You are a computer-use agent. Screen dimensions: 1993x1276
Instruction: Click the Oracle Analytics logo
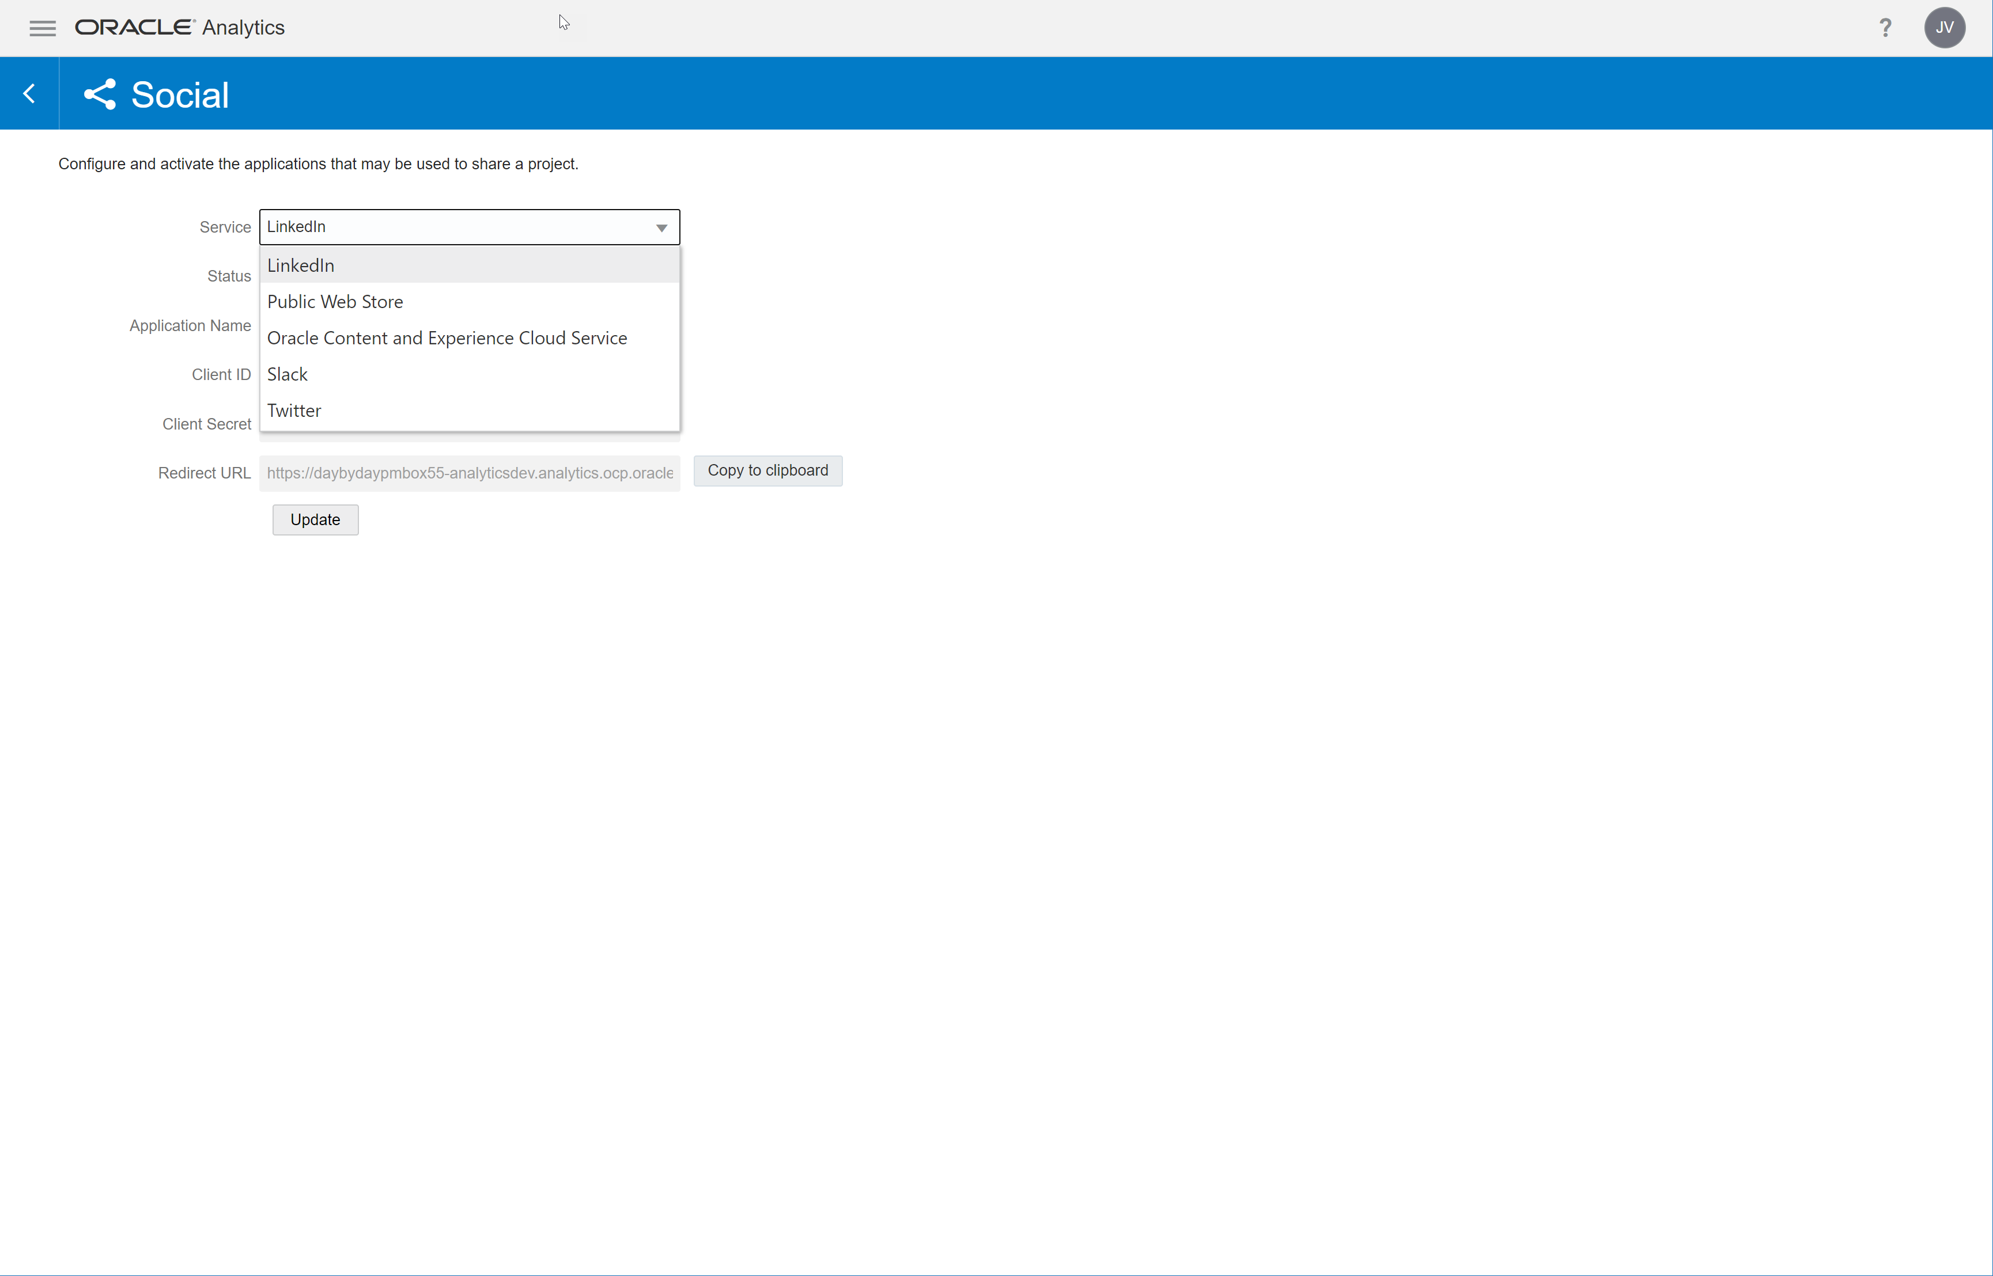[180, 27]
